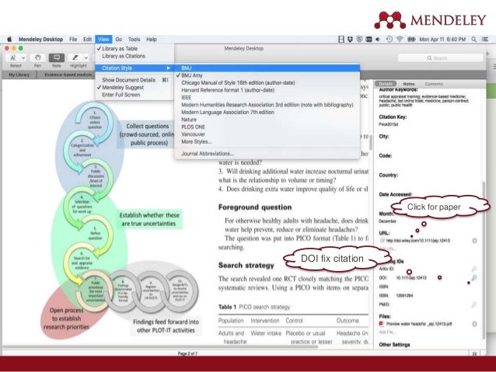This screenshot has width=496, height=372.
Task: Open the Wi-Fi status menu
Action: (x=400, y=39)
